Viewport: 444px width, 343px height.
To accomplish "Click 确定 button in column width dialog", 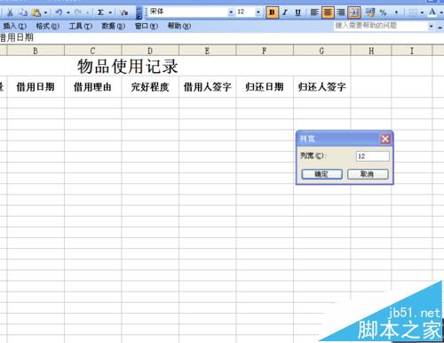I will (x=321, y=174).
